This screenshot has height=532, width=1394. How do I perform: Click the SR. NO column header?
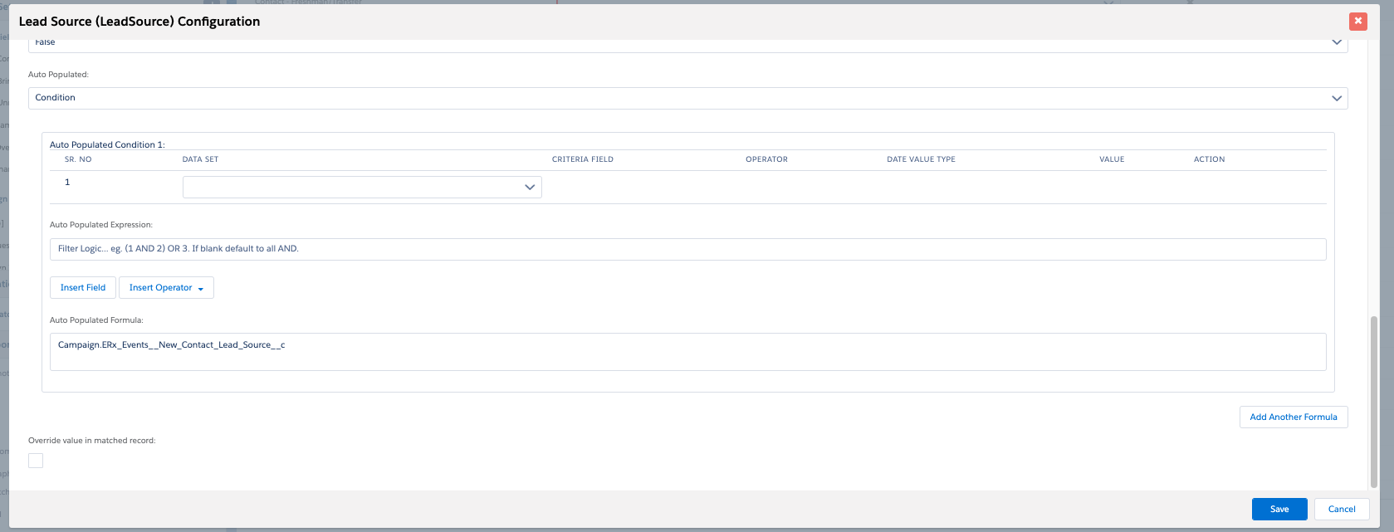(78, 159)
